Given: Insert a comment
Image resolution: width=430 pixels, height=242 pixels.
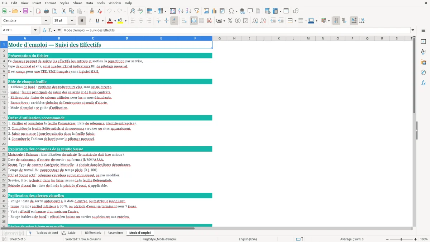Looking at the screenshot, I should 250,11.
